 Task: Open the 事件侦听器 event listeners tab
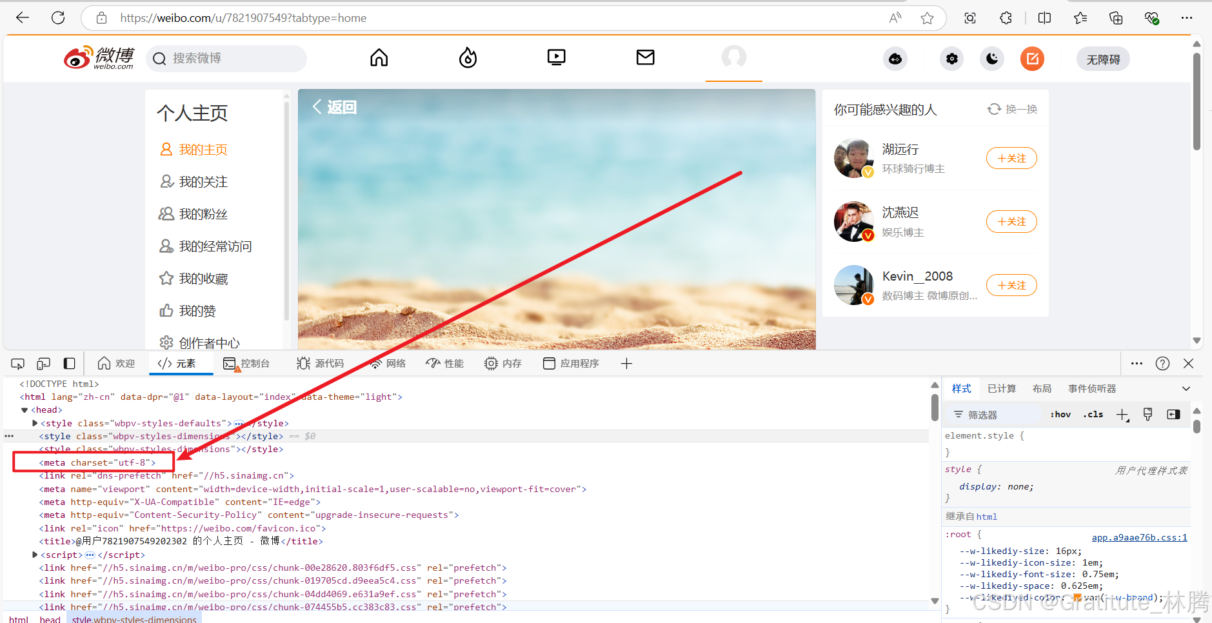1092,389
